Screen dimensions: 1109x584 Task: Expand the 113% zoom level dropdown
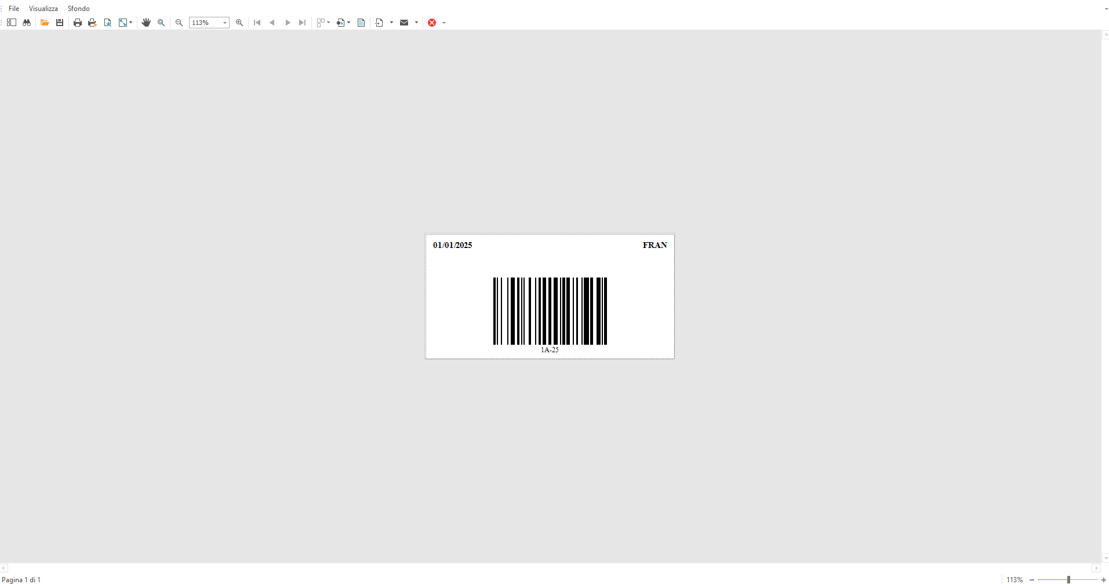pos(225,23)
